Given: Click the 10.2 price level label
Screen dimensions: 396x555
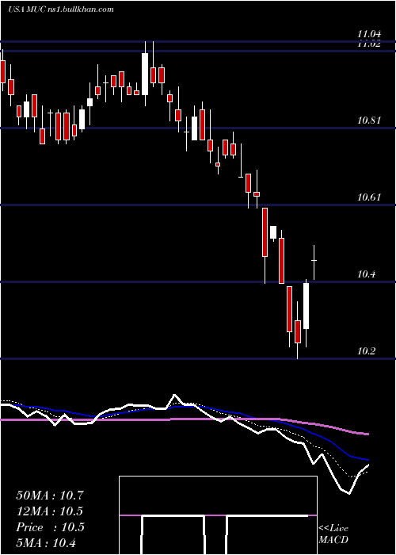Looking at the screenshot, I should (364, 351).
